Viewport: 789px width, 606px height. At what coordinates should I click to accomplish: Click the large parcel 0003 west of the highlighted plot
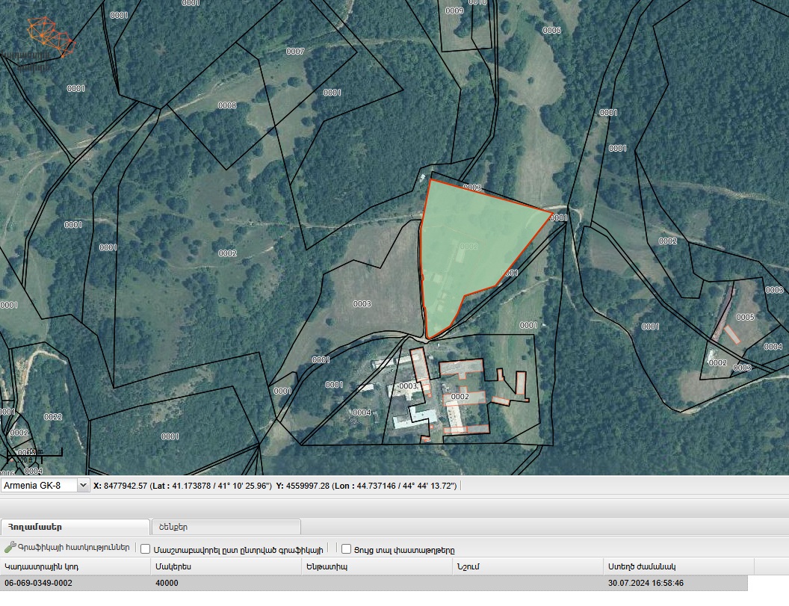[362, 304]
